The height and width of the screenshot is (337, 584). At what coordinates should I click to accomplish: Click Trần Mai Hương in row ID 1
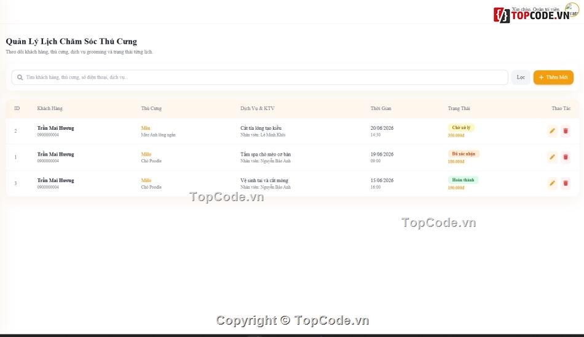tap(55, 154)
